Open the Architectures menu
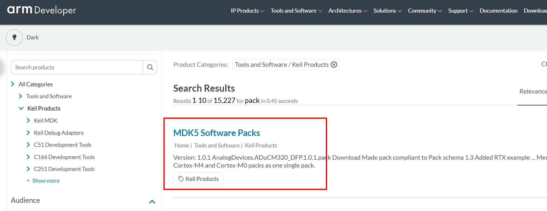Image resolution: width=547 pixels, height=211 pixels. pyautogui.click(x=348, y=11)
